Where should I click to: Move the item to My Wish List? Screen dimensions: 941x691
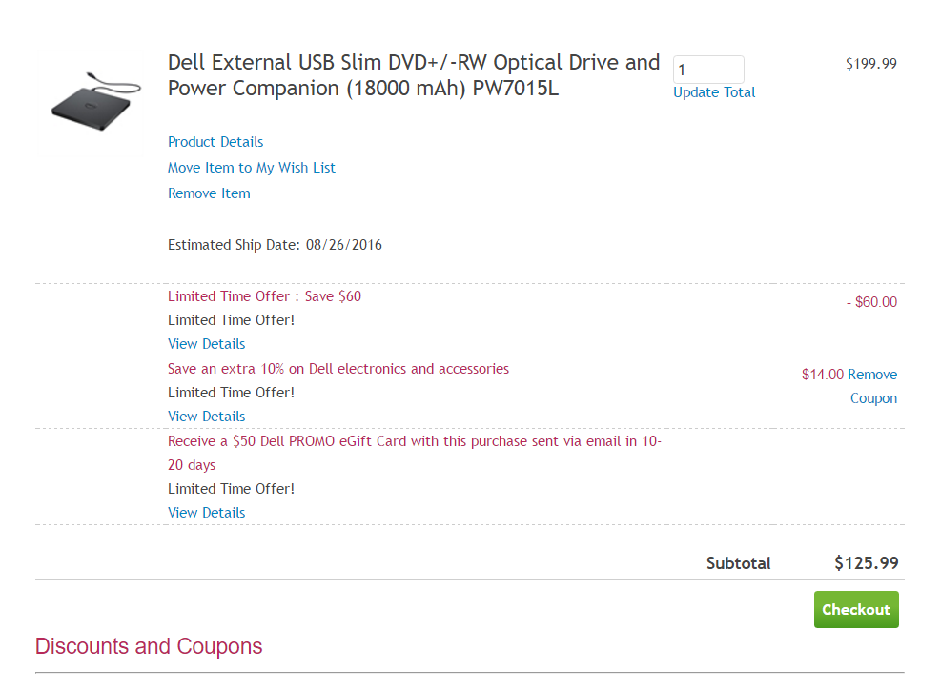(x=252, y=167)
